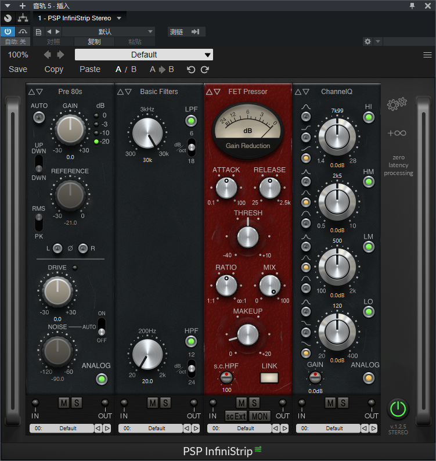436x461 pixels.
Task: Open the host 默认 preset dropdown
Action: 108,32
